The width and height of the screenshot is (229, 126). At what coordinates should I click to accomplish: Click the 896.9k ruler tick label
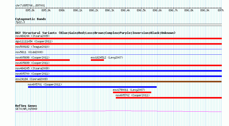pos(205,10)
